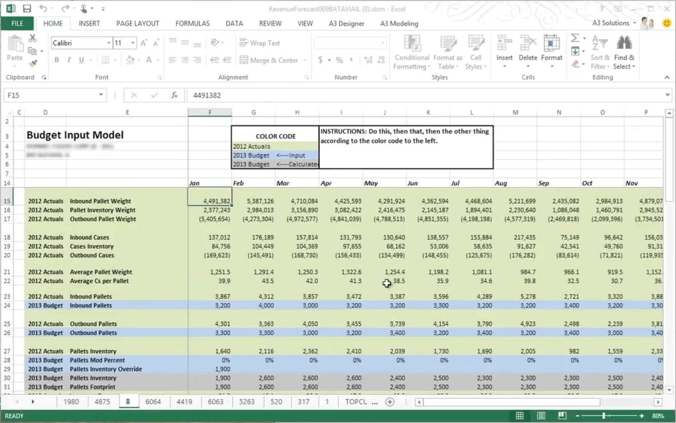Click the Format Painter brush icon
The image size is (676, 423).
[x=33, y=64]
